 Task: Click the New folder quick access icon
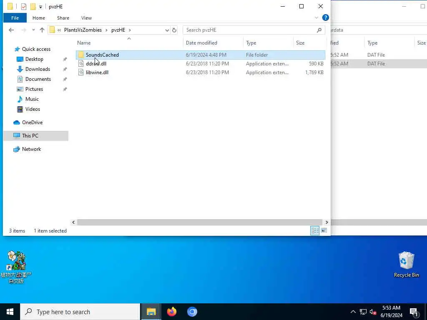tap(33, 7)
